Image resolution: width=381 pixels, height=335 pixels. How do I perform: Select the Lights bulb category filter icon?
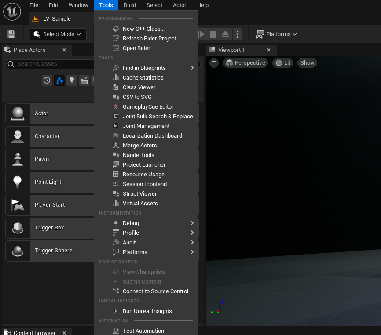pos(72,80)
